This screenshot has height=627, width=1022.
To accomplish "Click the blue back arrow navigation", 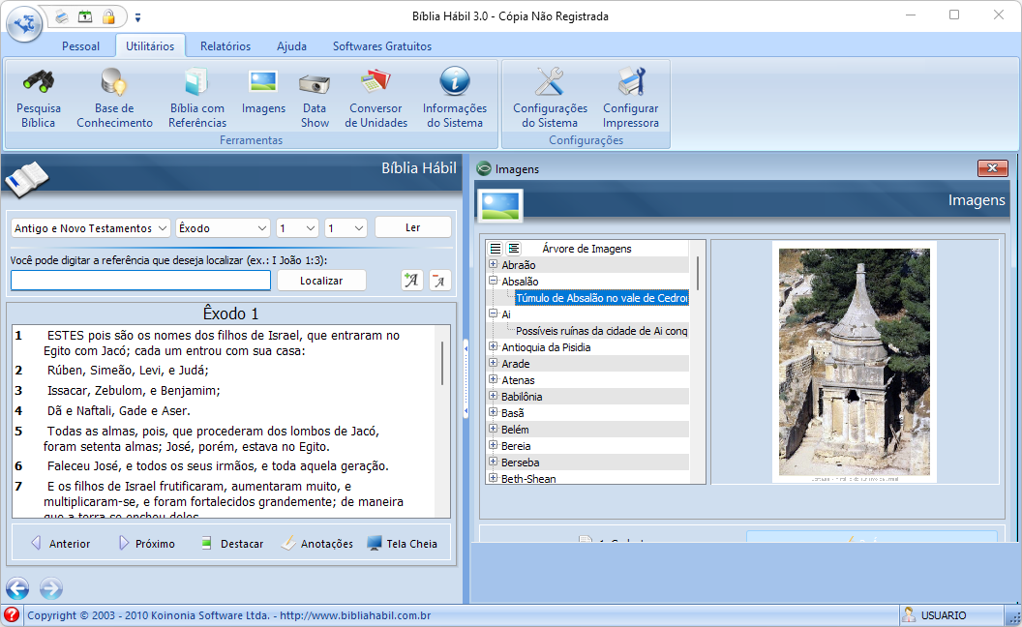I will coord(17,588).
